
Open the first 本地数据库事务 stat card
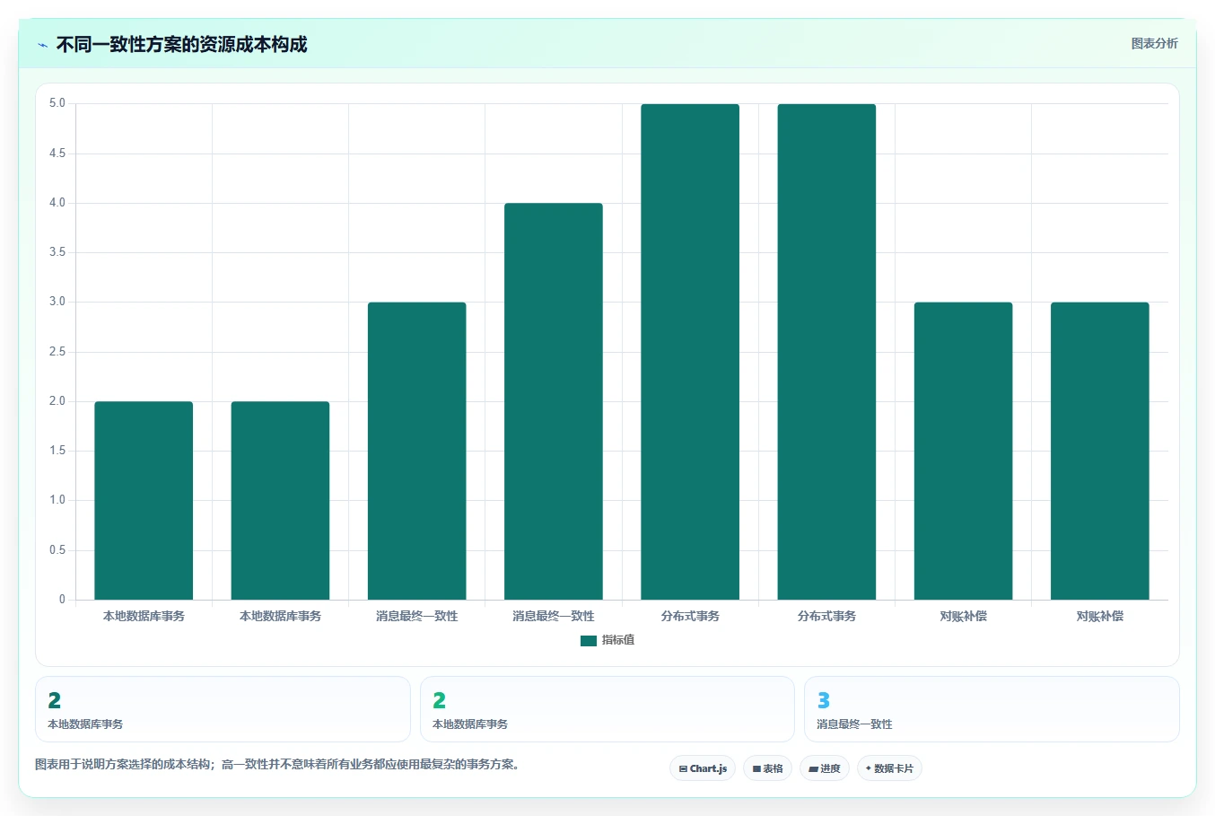tap(223, 709)
